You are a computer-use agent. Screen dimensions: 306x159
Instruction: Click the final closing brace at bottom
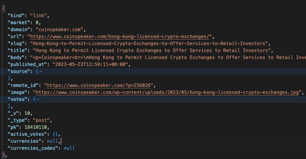tap(3, 155)
